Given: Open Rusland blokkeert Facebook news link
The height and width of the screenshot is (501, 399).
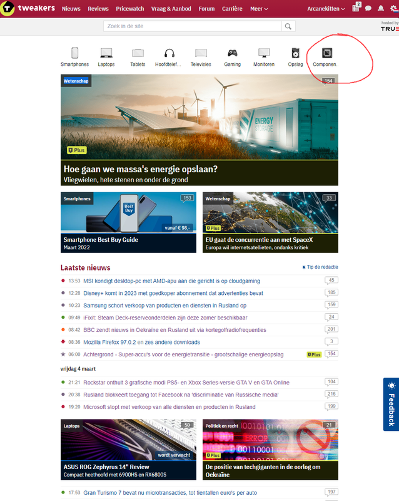Looking at the screenshot, I should tap(181, 395).
